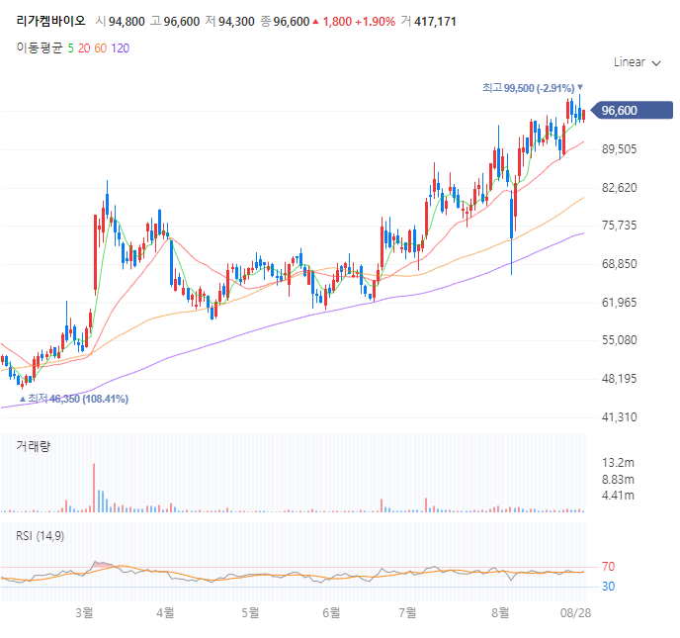Click the chevron next to Linear
Image resolution: width=680 pixels, height=638 pixels.
pyautogui.click(x=656, y=63)
